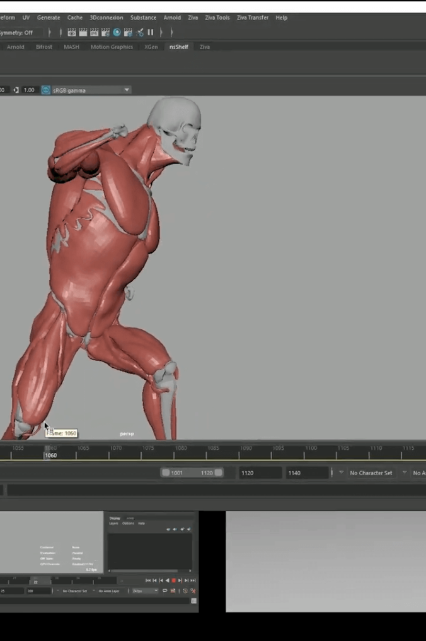Click go to start in small playback controls
The height and width of the screenshot is (641, 426).
pos(148,580)
